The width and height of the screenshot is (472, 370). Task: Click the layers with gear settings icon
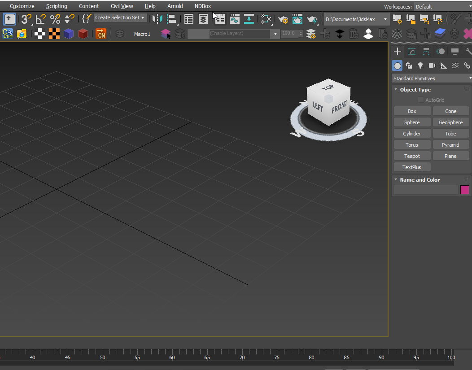pos(310,34)
